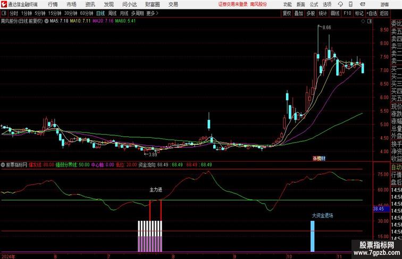Add stock with +自选 button

click(372, 13)
